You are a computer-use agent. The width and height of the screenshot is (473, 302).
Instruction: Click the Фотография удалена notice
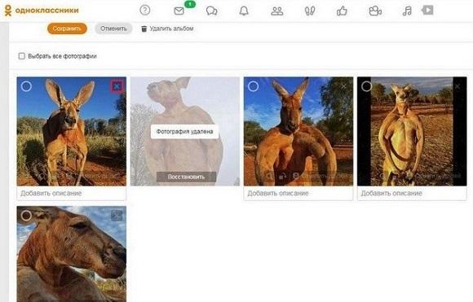184,132
